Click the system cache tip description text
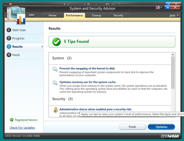This screenshot has width=184, height=141. [x=113, y=89]
